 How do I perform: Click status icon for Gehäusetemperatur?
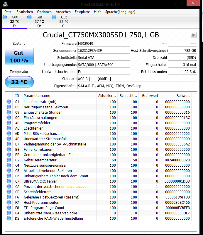click(x=9, y=160)
